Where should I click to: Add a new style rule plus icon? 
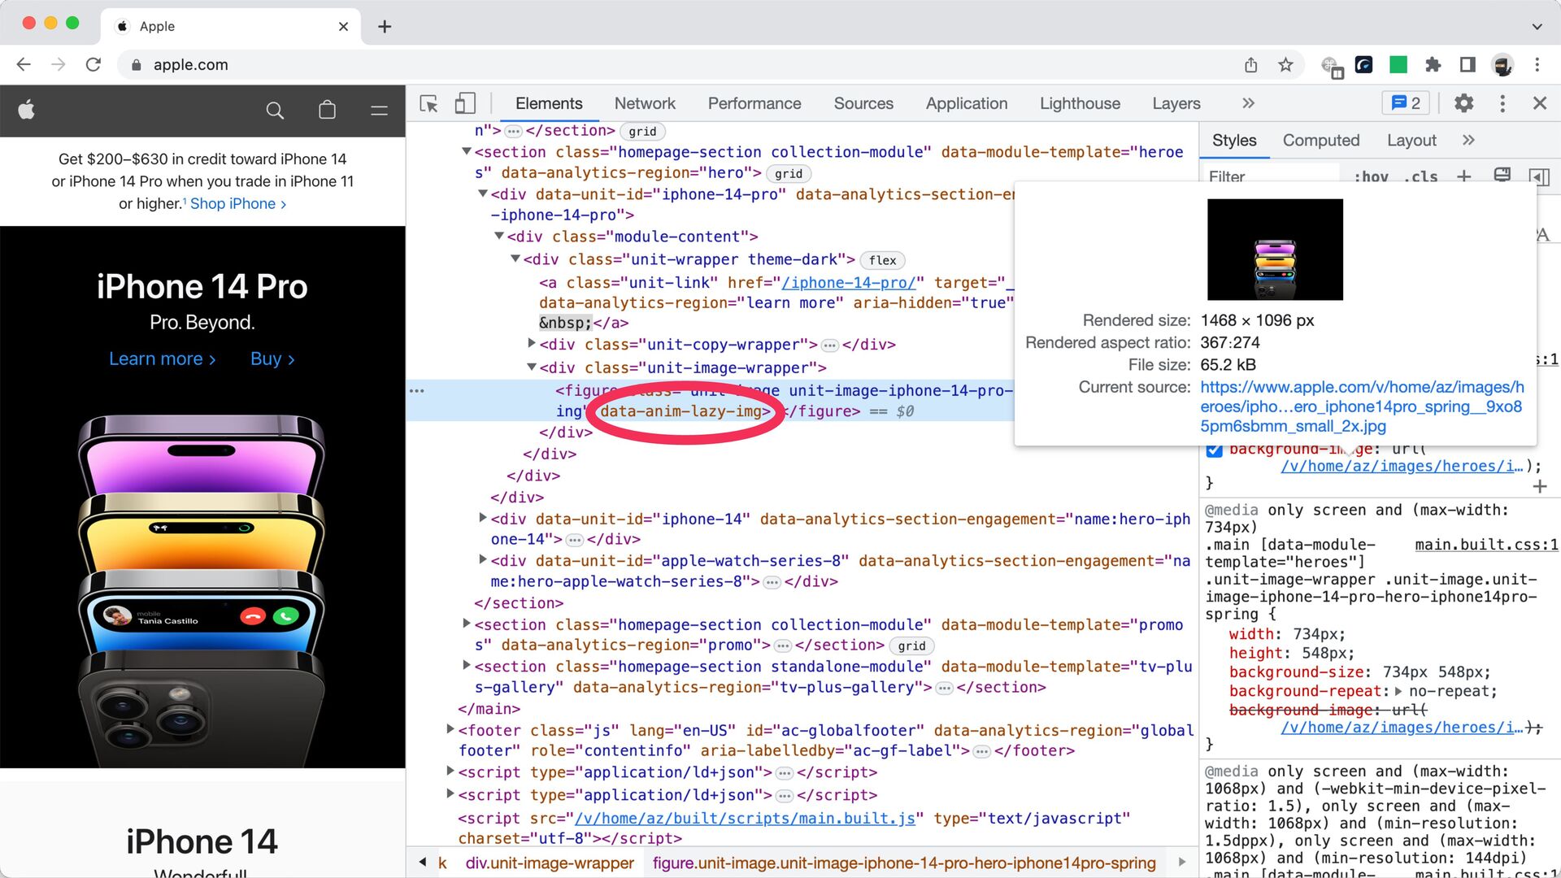click(1463, 176)
